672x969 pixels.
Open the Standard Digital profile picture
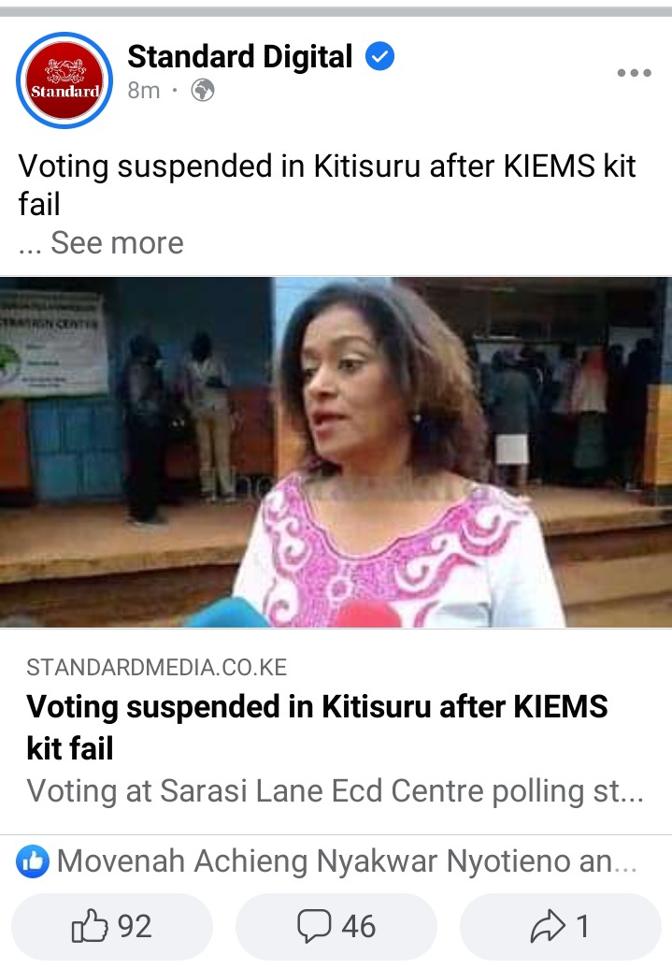64,80
